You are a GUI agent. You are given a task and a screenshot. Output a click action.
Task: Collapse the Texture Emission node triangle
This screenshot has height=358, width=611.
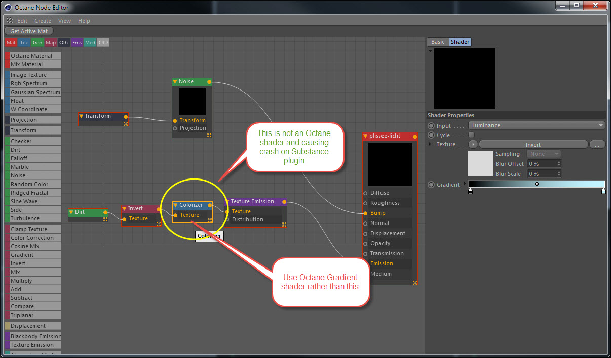coord(227,202)
